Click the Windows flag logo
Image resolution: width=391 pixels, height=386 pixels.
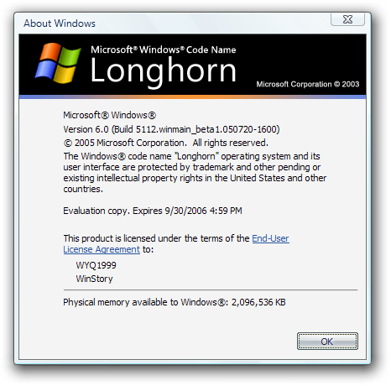58,63
